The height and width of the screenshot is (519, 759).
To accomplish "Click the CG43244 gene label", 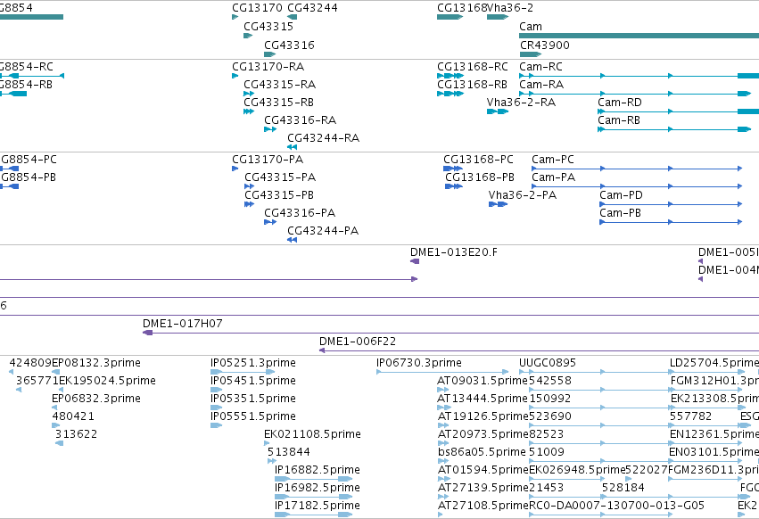I will 312,8.
